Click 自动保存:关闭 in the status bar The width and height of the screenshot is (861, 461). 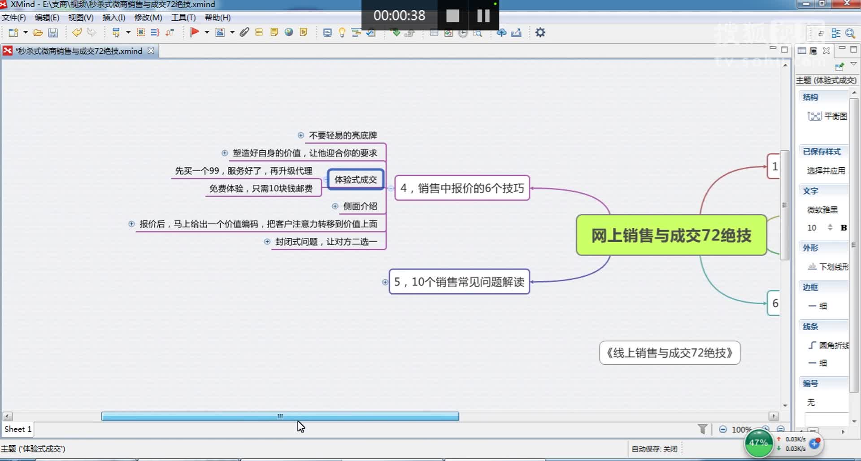pos(654,449)
